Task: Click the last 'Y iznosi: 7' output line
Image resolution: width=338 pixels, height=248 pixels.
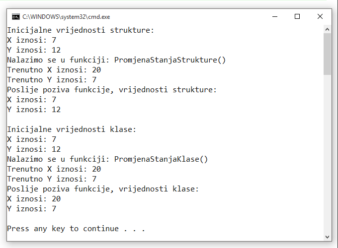Action: [31, 209]
